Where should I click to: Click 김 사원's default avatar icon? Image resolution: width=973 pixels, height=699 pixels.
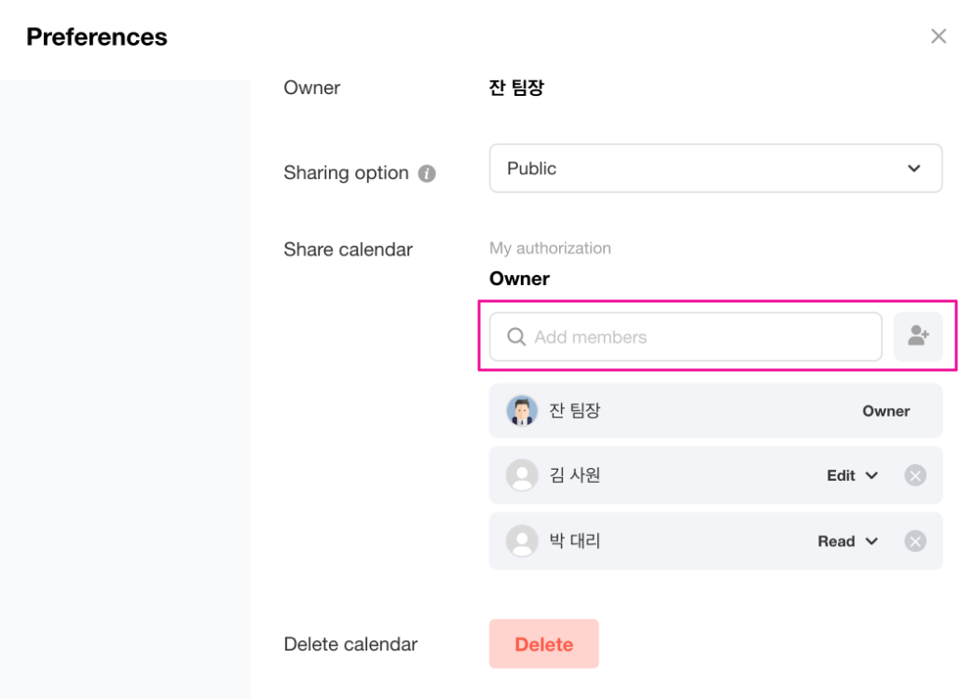(522, 475)
